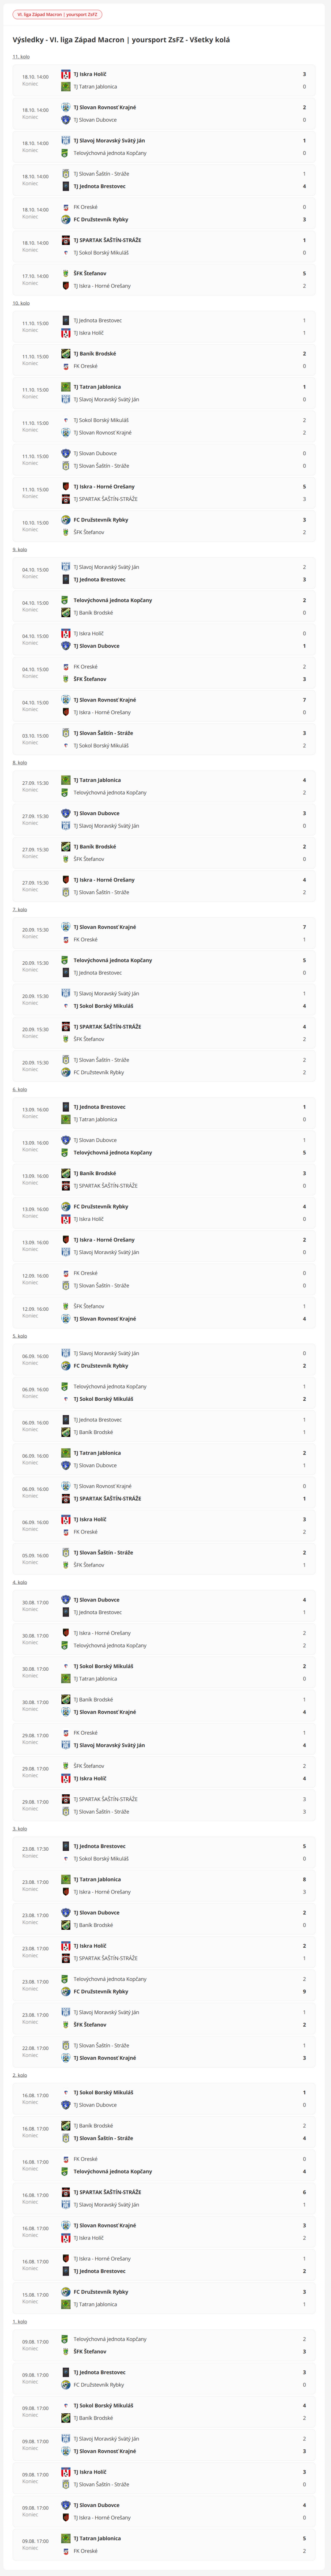Select the 05.09. 16:00 match row
This screenshot has height=2576, width=331.
pos(165,1559)
